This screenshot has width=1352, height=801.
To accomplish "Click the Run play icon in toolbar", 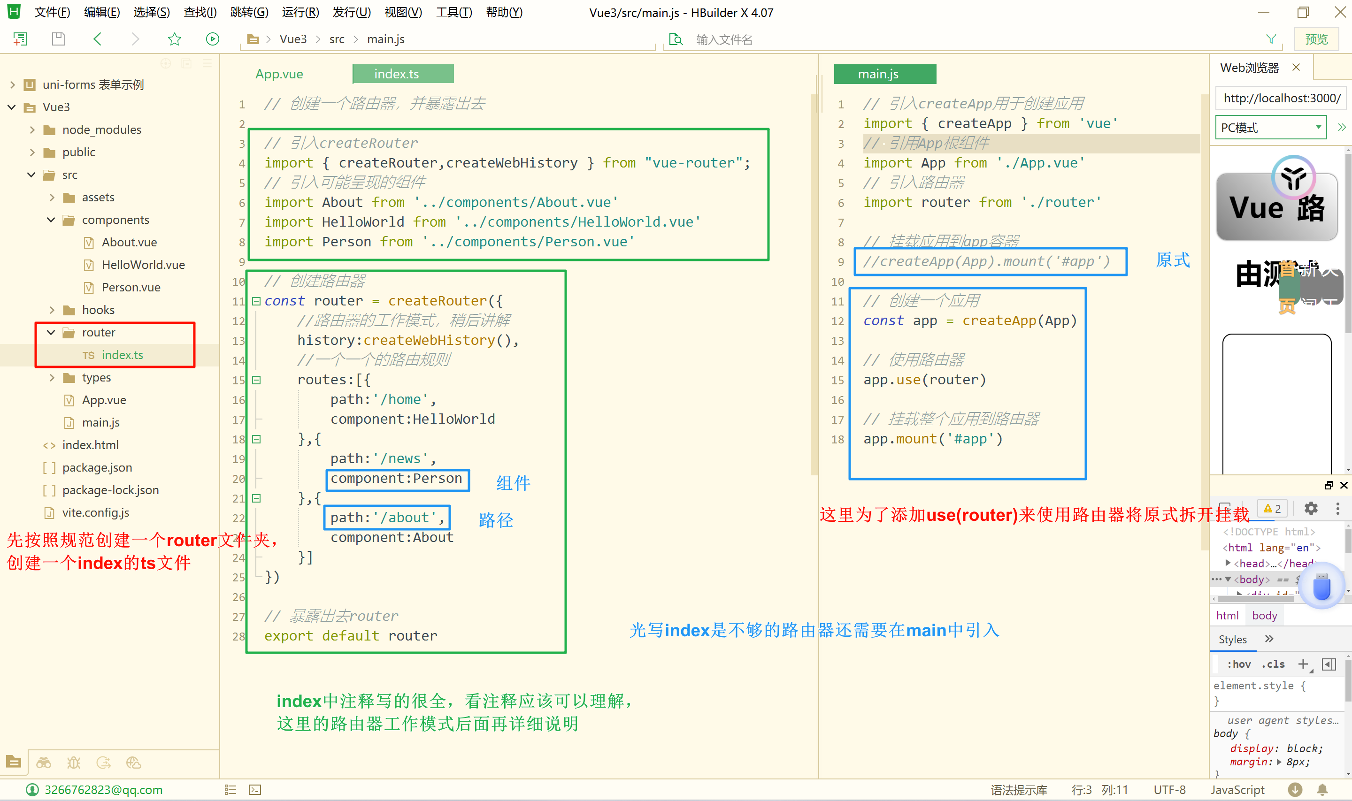I will point(212,39).
